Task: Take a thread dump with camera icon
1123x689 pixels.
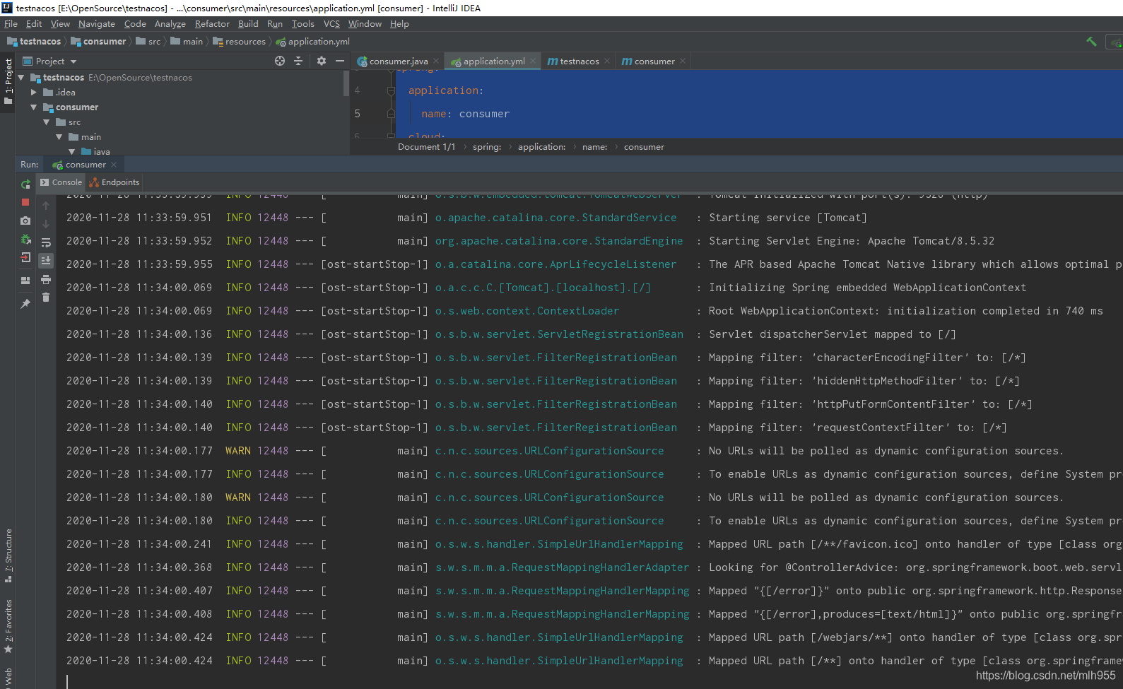Action: [x=25, y=221]
